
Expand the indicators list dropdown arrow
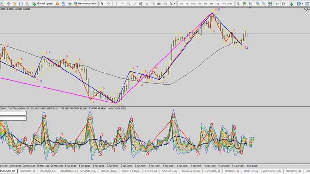[294, 4]
